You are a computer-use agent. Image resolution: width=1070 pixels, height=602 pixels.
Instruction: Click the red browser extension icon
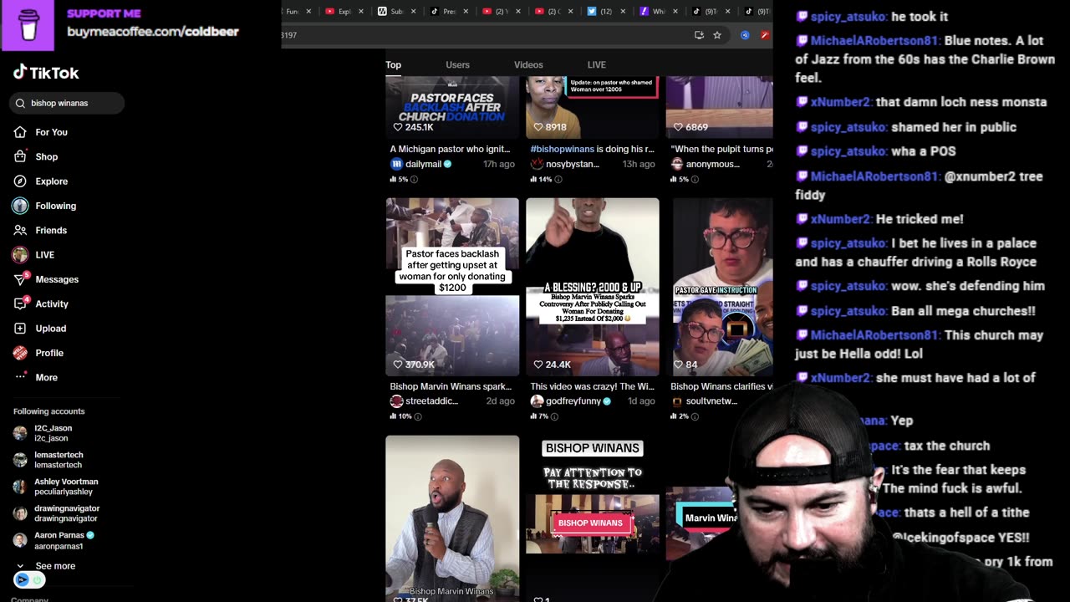[x=764, y=35]
